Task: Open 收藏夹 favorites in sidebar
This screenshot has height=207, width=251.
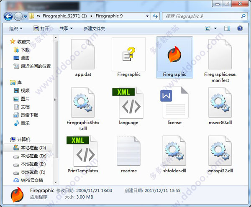Action: [x=20, y=41]
